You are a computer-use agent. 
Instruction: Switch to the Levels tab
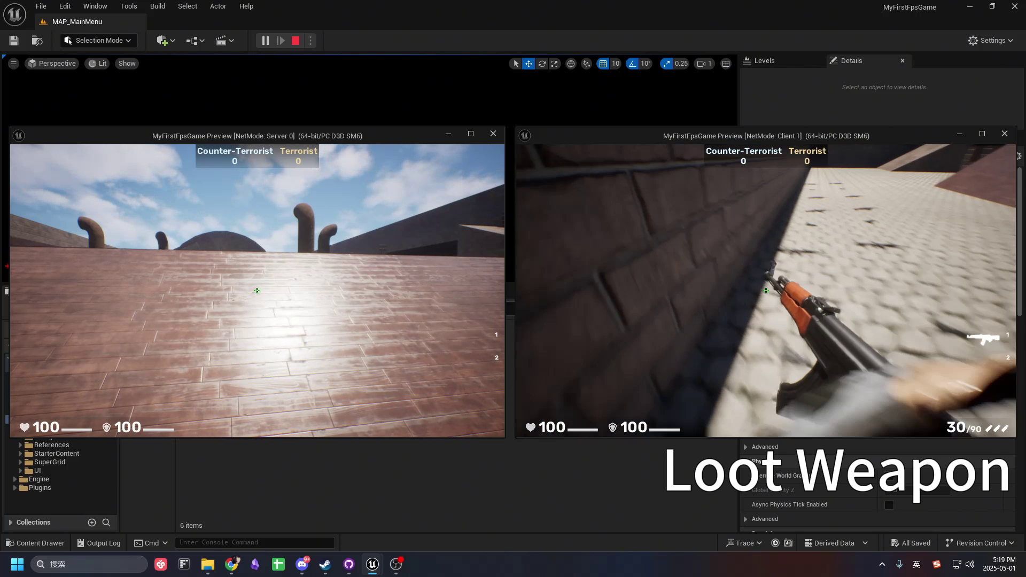click(x=764, y=61)
